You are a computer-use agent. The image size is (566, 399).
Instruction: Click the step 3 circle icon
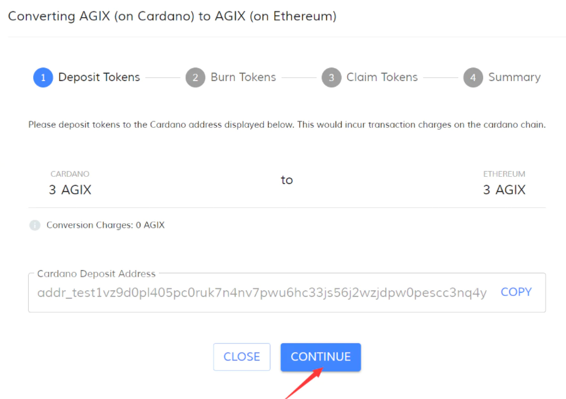point(331,78)
